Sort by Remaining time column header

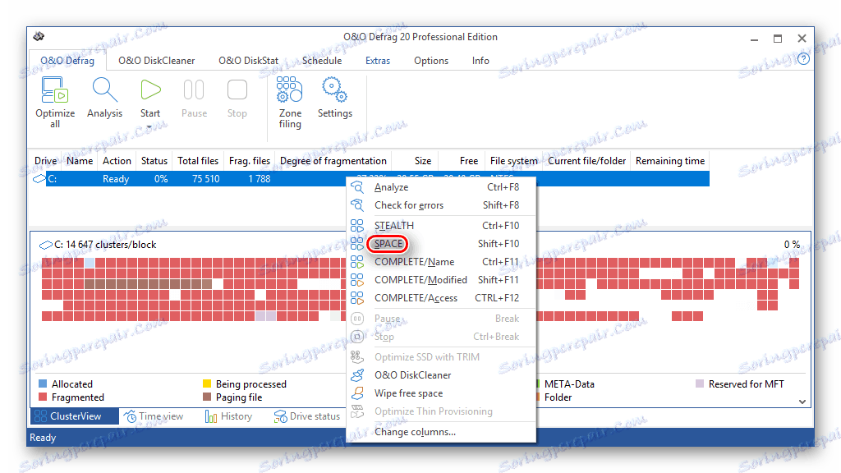[x=670, y=161]
